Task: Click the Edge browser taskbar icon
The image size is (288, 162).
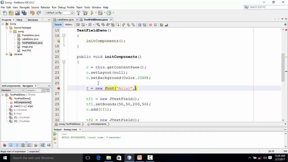Action: click(99, 158)
